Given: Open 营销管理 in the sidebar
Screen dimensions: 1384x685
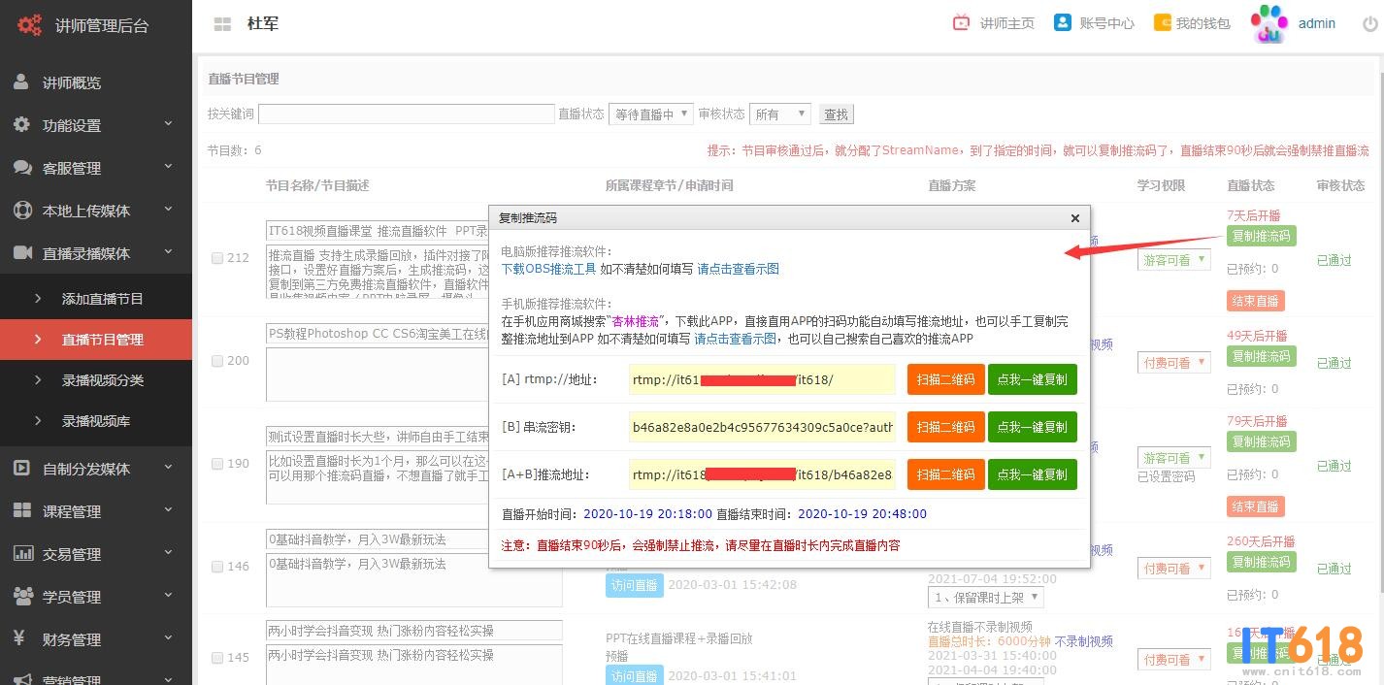Looking at the screenshot, I should click(x=96, y=679).
